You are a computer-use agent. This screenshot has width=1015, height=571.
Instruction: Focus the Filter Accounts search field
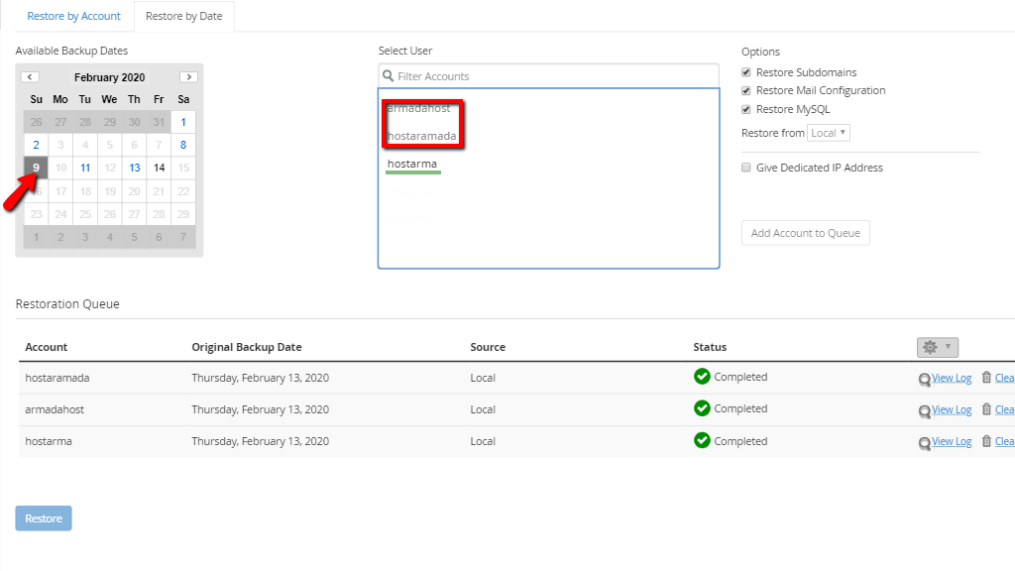(548, 76)
